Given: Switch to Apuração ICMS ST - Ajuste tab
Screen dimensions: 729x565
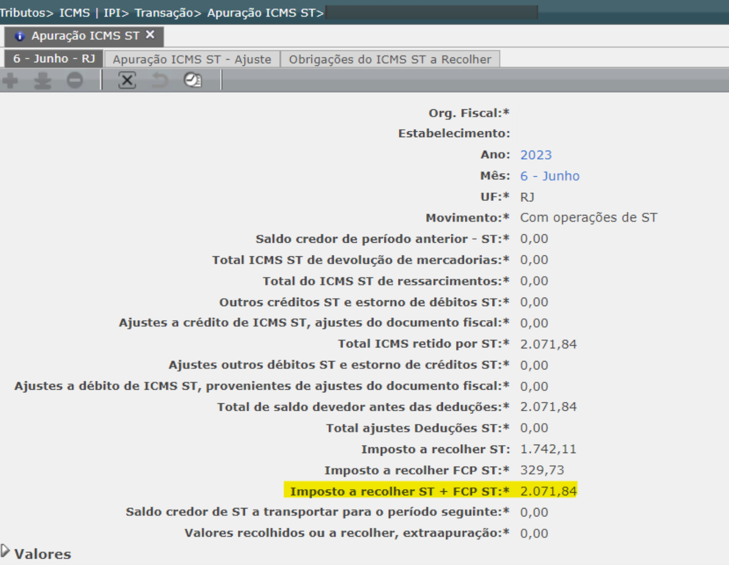Looking at the screenshot, I should 192,59.
